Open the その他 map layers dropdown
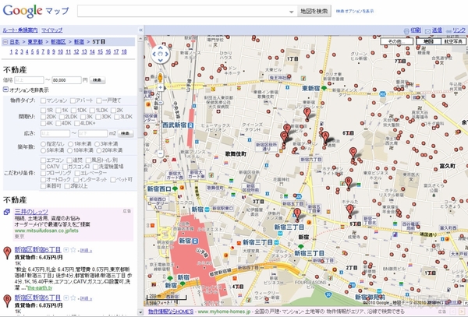 397,41
